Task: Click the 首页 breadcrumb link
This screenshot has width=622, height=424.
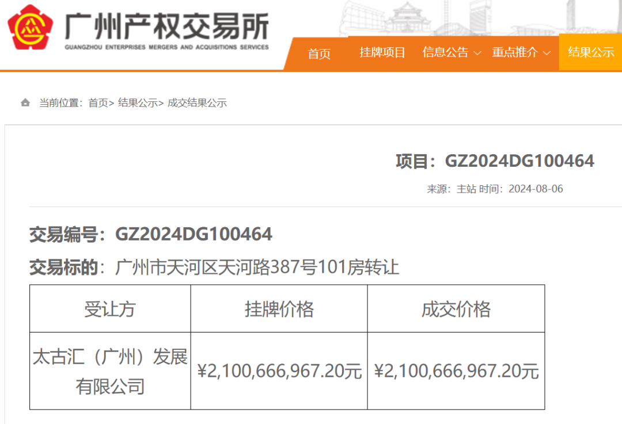Action: point(98,103)
